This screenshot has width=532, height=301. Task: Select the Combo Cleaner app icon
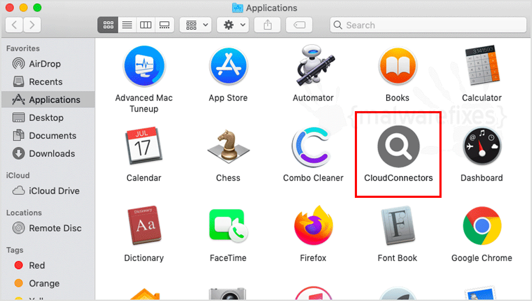pos(311,147)
